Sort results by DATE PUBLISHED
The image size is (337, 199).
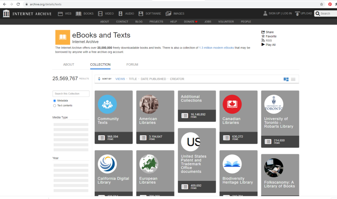click(153, 79)
